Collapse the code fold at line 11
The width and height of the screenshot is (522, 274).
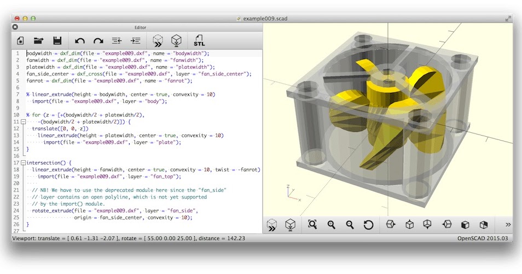click(24, 122)
